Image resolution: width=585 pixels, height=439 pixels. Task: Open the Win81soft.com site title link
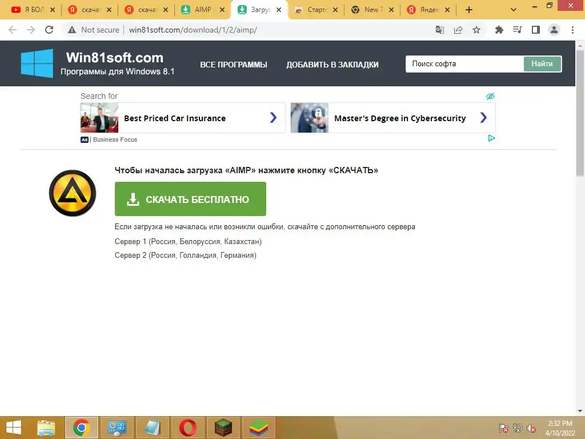pyautogui.click(x=115, y=58)
